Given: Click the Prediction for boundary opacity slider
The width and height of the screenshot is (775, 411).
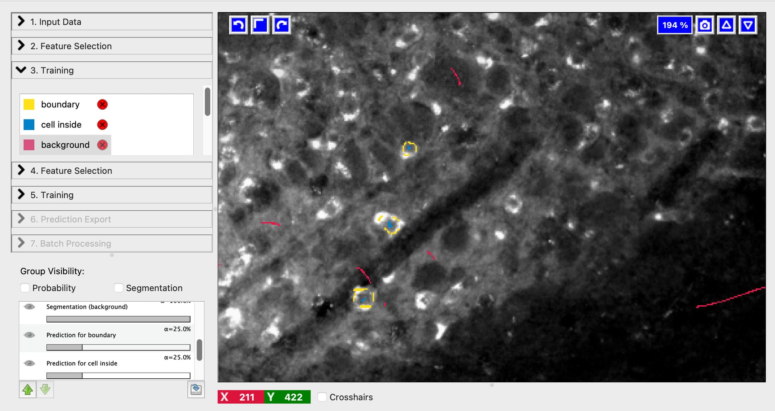Looking at the screenshot, I should 118,348.
